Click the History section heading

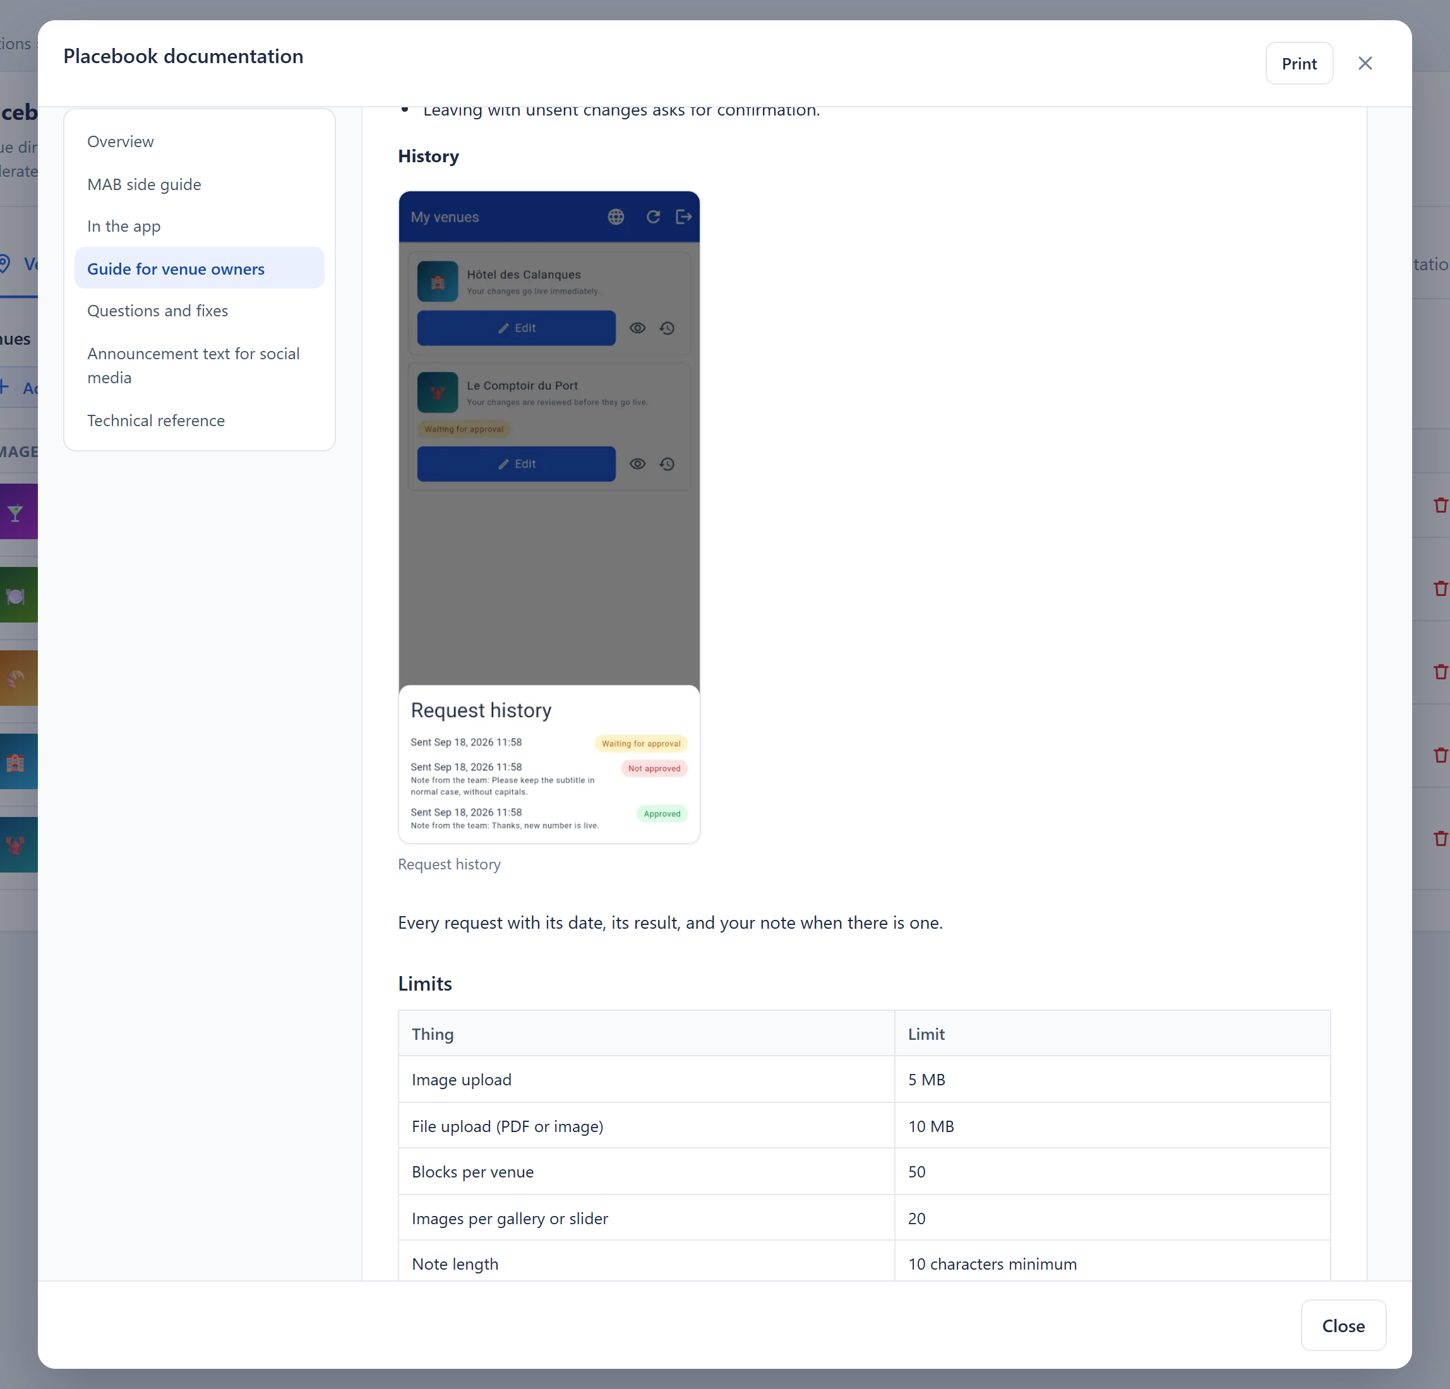[428, 156]
